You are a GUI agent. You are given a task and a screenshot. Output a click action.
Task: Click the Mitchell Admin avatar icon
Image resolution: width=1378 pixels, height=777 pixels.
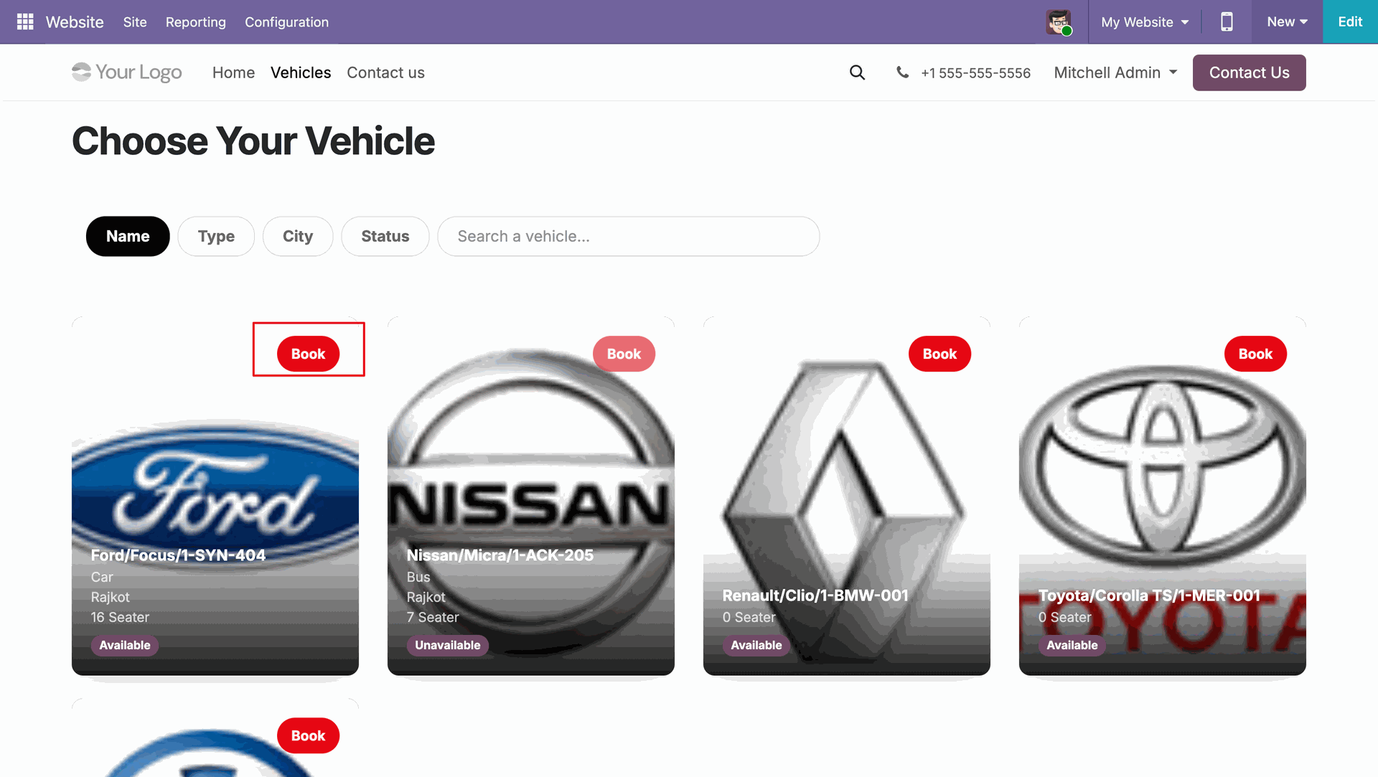pos(1059,22)
